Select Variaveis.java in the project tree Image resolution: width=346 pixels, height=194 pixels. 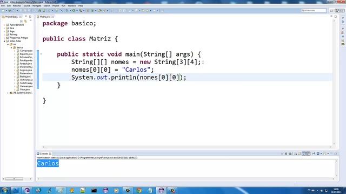click(x=26, y=86)
